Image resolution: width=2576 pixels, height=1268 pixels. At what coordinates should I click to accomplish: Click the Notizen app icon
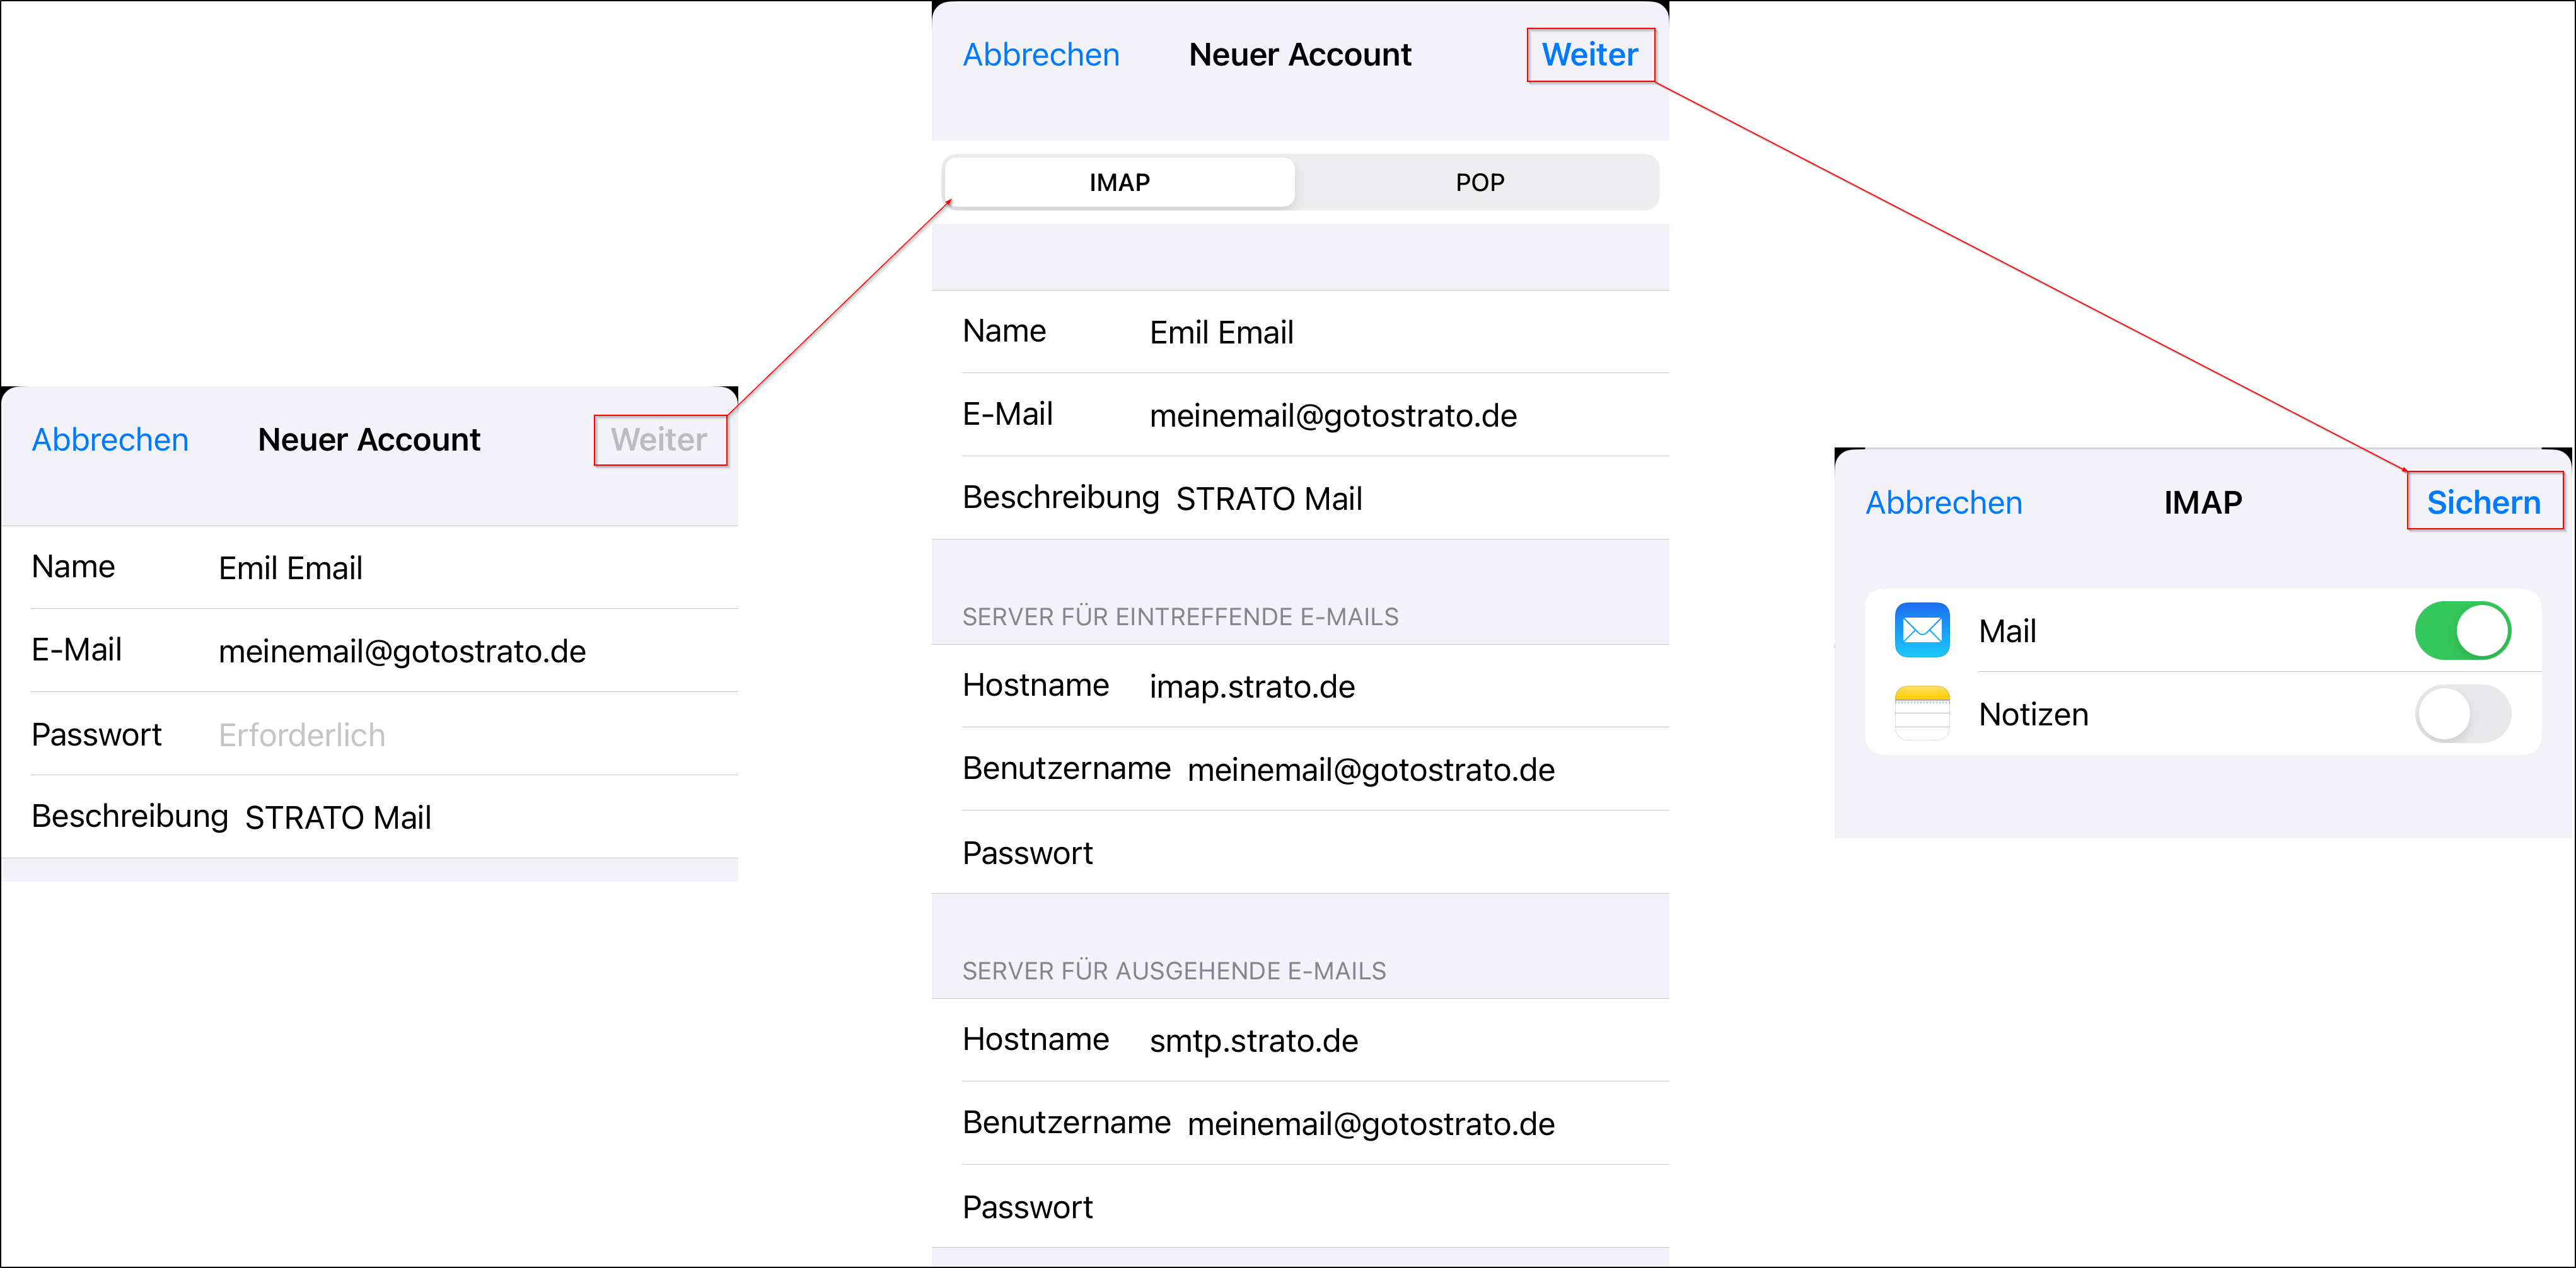pos(1921,713)
